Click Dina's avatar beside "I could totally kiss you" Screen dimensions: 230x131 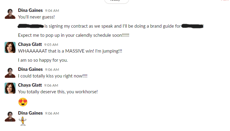coord(10,72)
